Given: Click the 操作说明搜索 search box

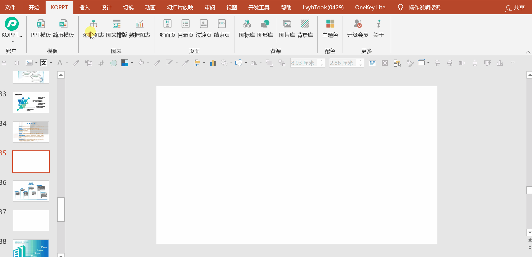Looking at the screenshot, I should coord(424,8).
